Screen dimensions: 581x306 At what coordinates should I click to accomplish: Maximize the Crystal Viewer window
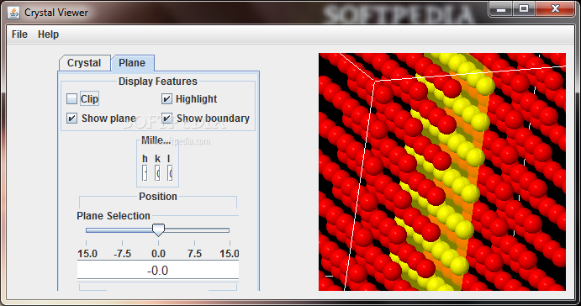[524, 9]
